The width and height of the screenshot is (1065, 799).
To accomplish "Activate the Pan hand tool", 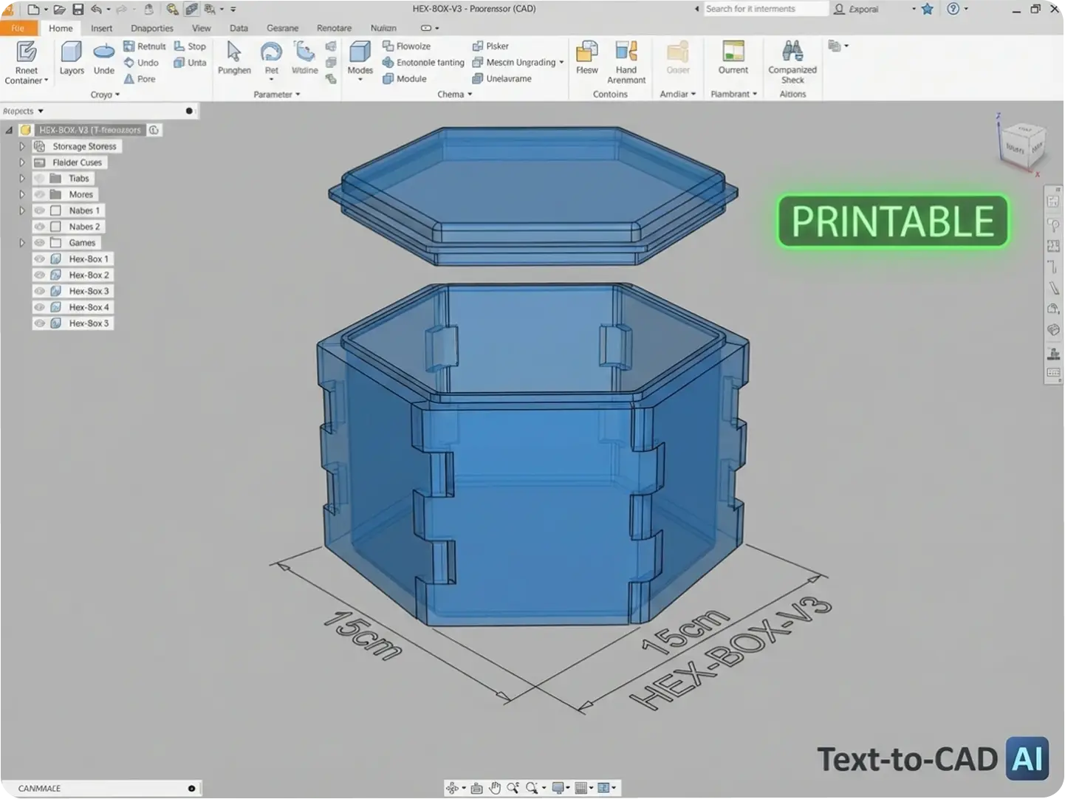I will tap(495, 787).
